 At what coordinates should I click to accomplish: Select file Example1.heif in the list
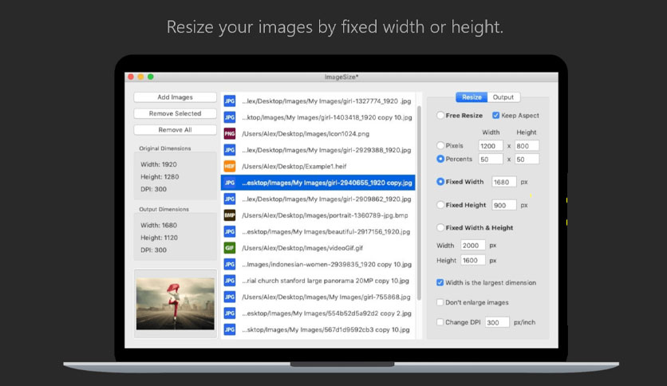click(318, 166)
